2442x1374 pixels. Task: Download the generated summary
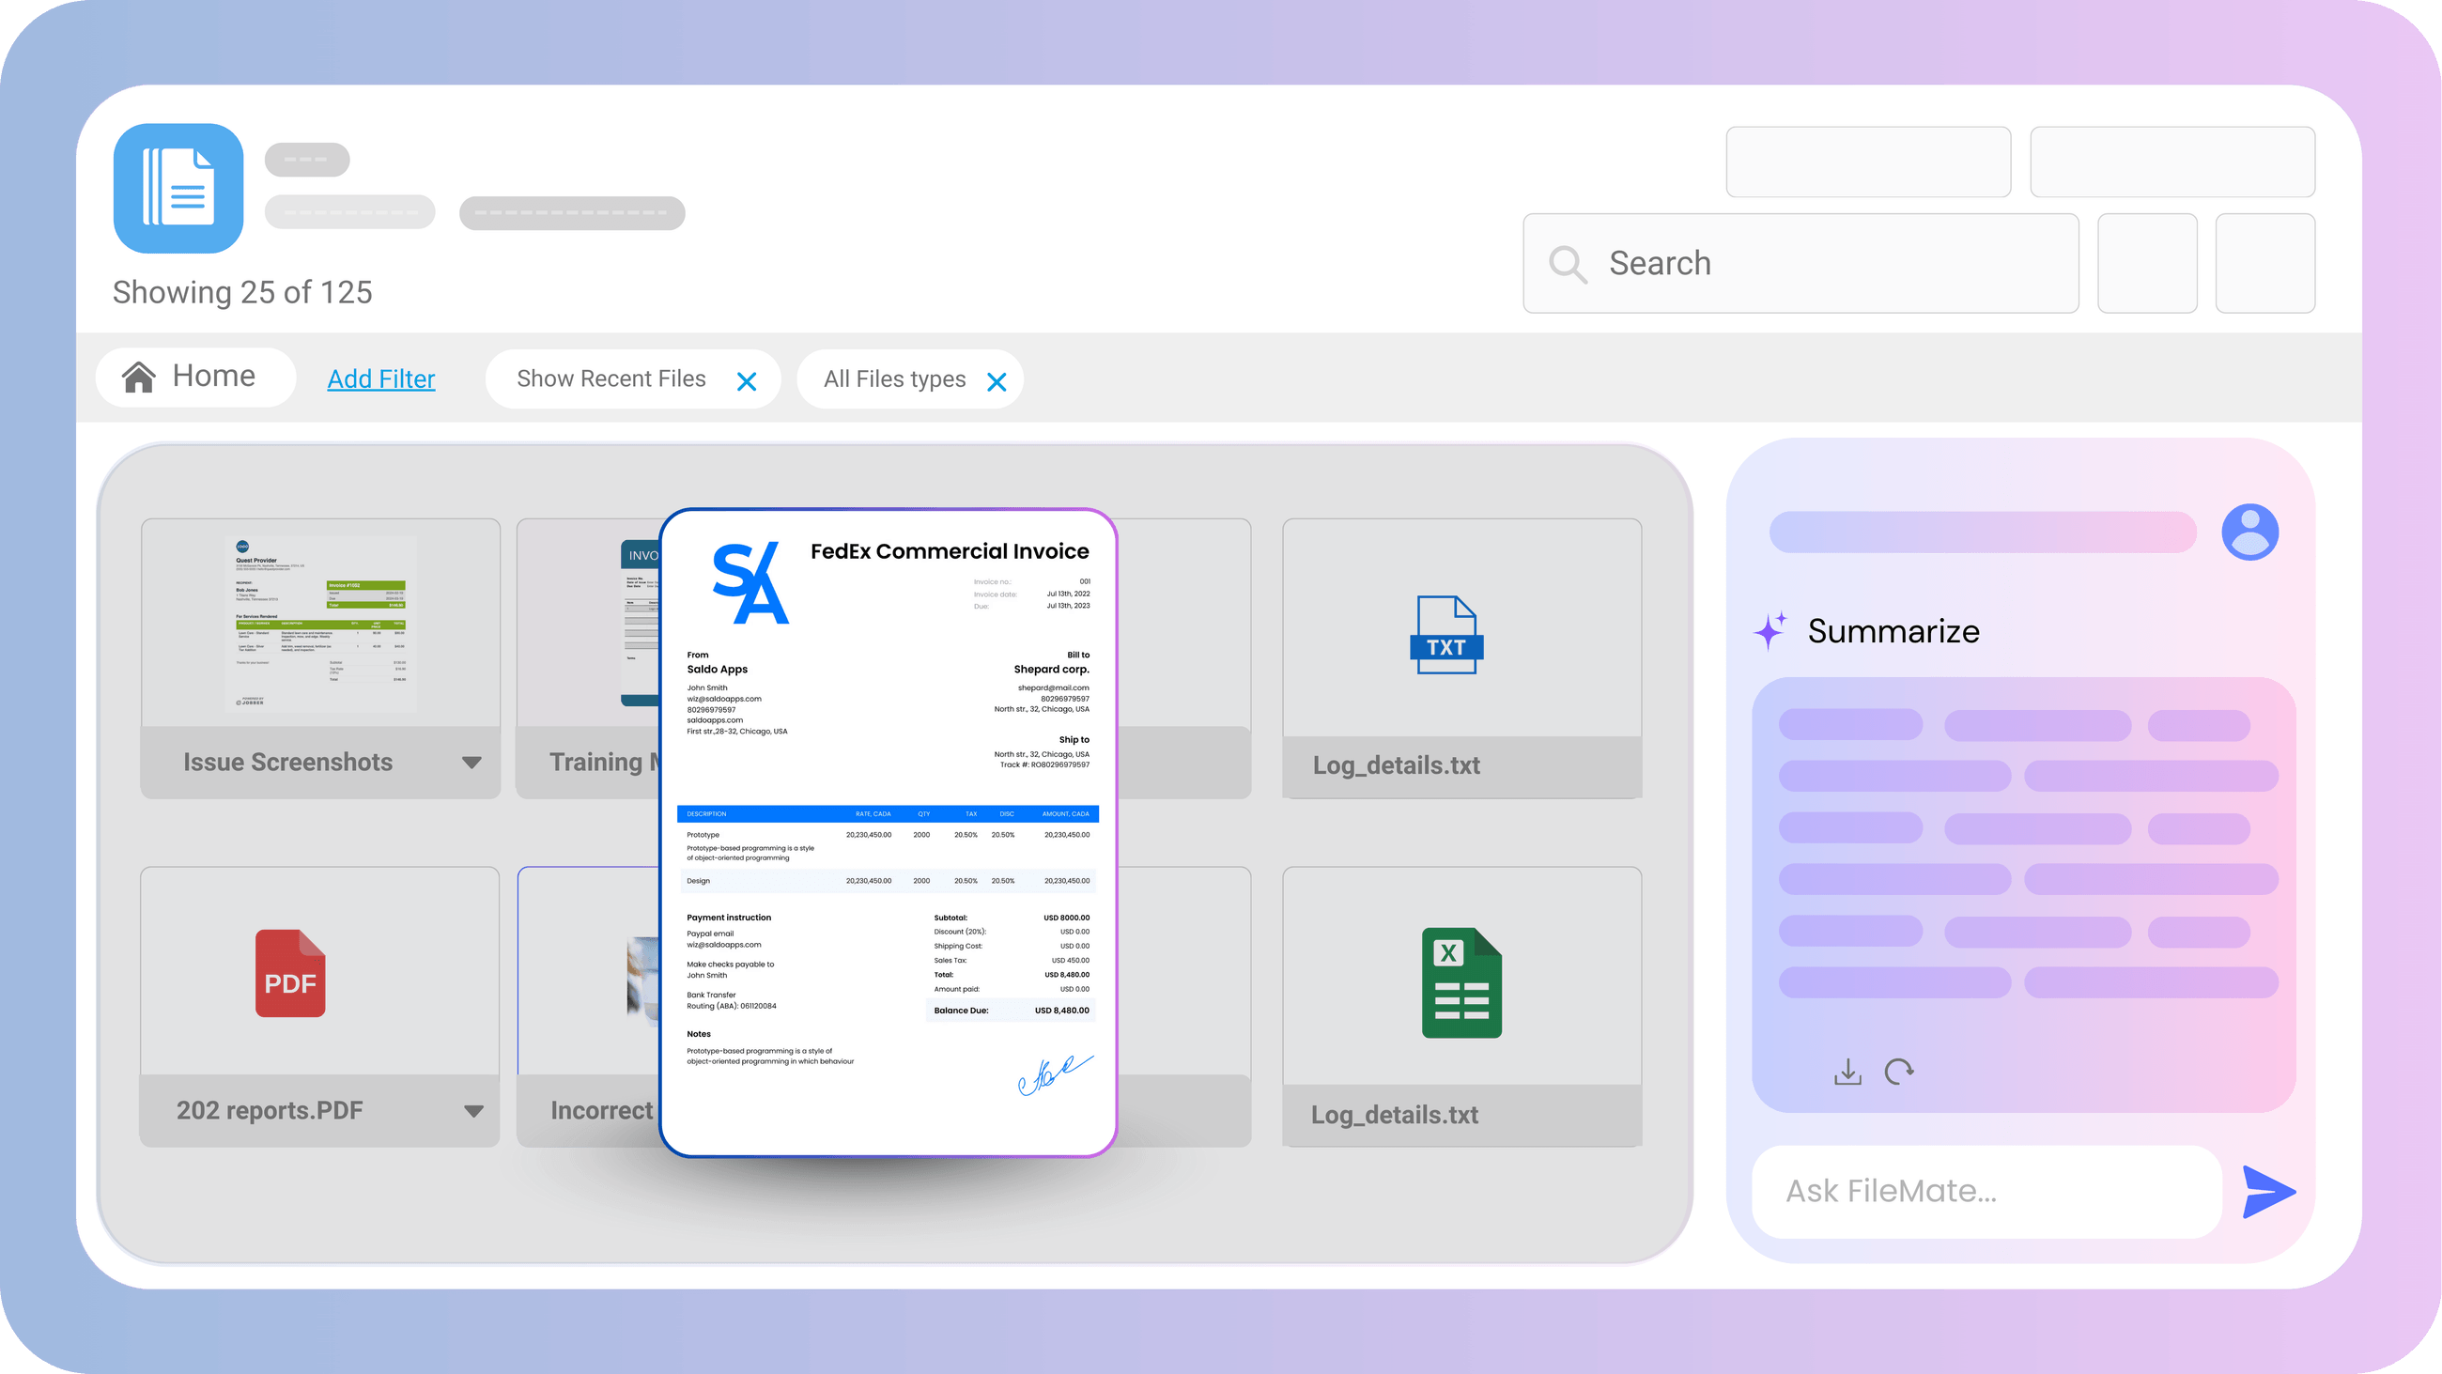coord(1847,1072)
